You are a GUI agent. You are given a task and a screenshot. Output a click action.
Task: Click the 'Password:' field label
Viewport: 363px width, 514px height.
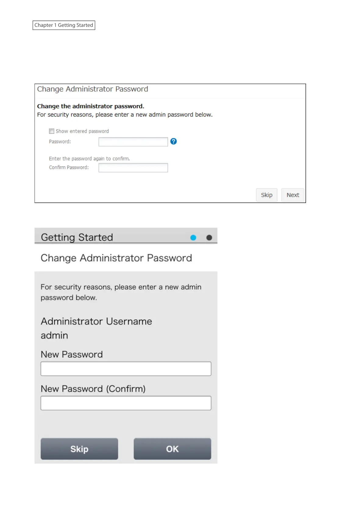pos(60,142)
